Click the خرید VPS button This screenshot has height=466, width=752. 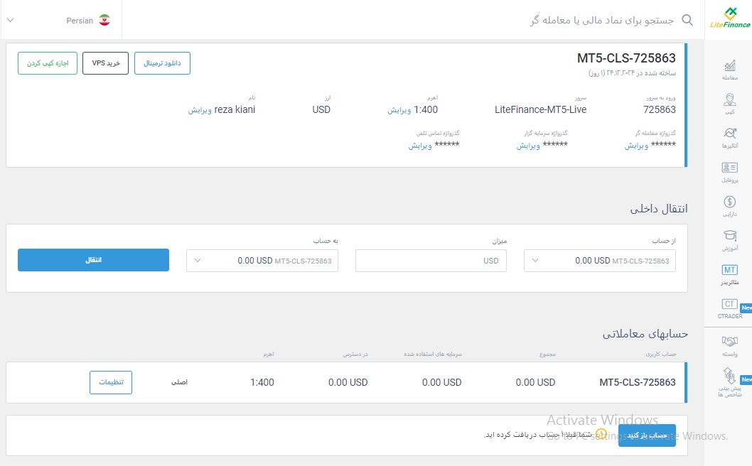pos(105,63)
